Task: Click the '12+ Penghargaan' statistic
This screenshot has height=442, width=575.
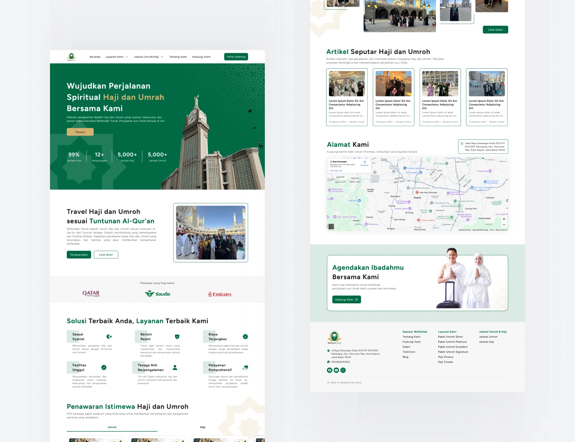Action: coord(99,157)
